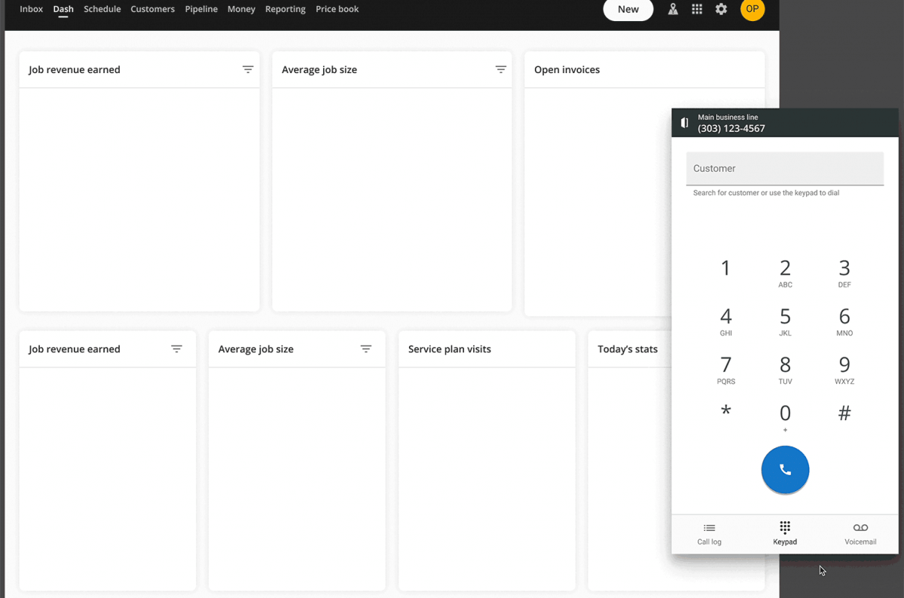Screen dimensions: 904x598
Task: Click the New button
Action: click(628, 10)
